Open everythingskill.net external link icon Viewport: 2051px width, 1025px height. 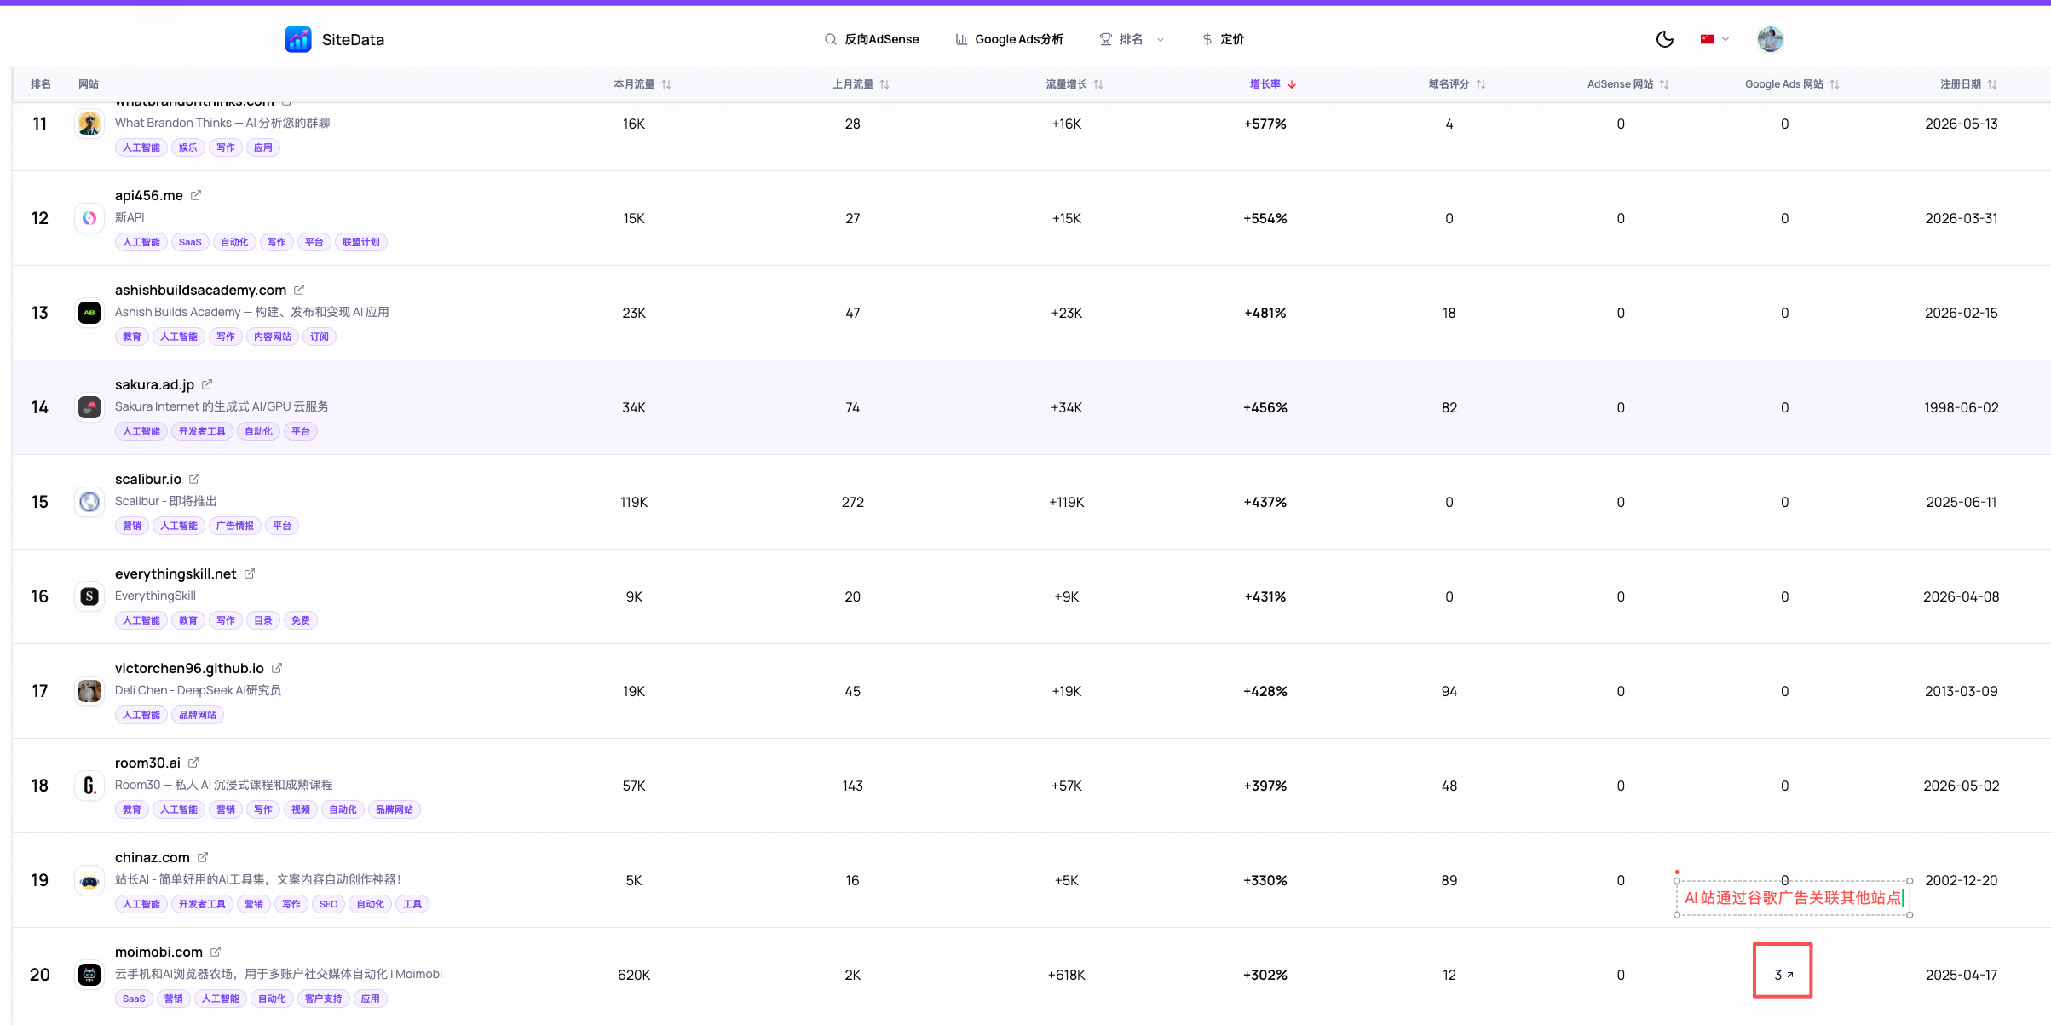pos(250,573)
